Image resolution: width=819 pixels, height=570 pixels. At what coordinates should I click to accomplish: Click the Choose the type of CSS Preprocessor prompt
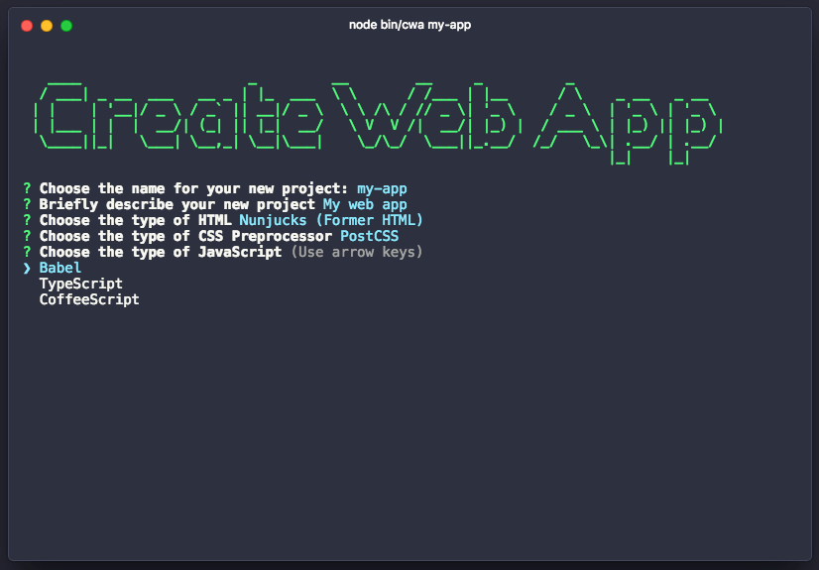[185, 237]
